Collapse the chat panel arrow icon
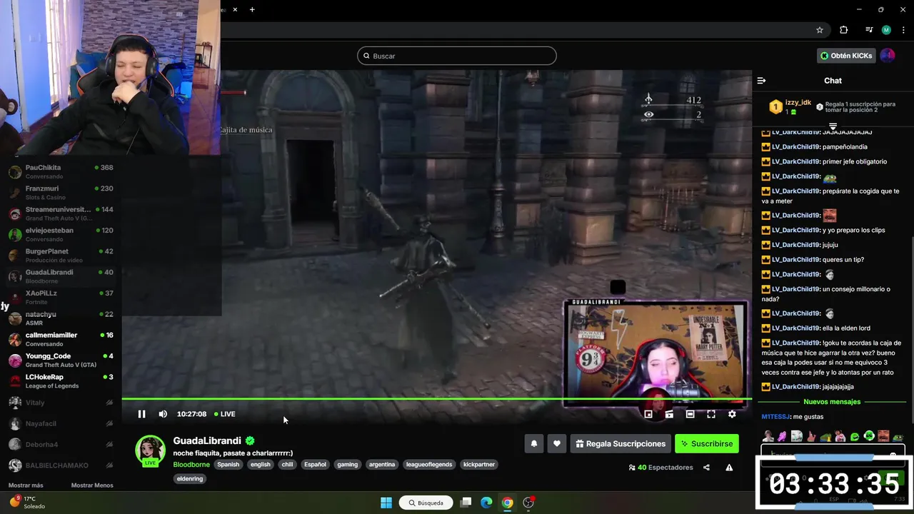914x514 pixels. tap(761, 81)
